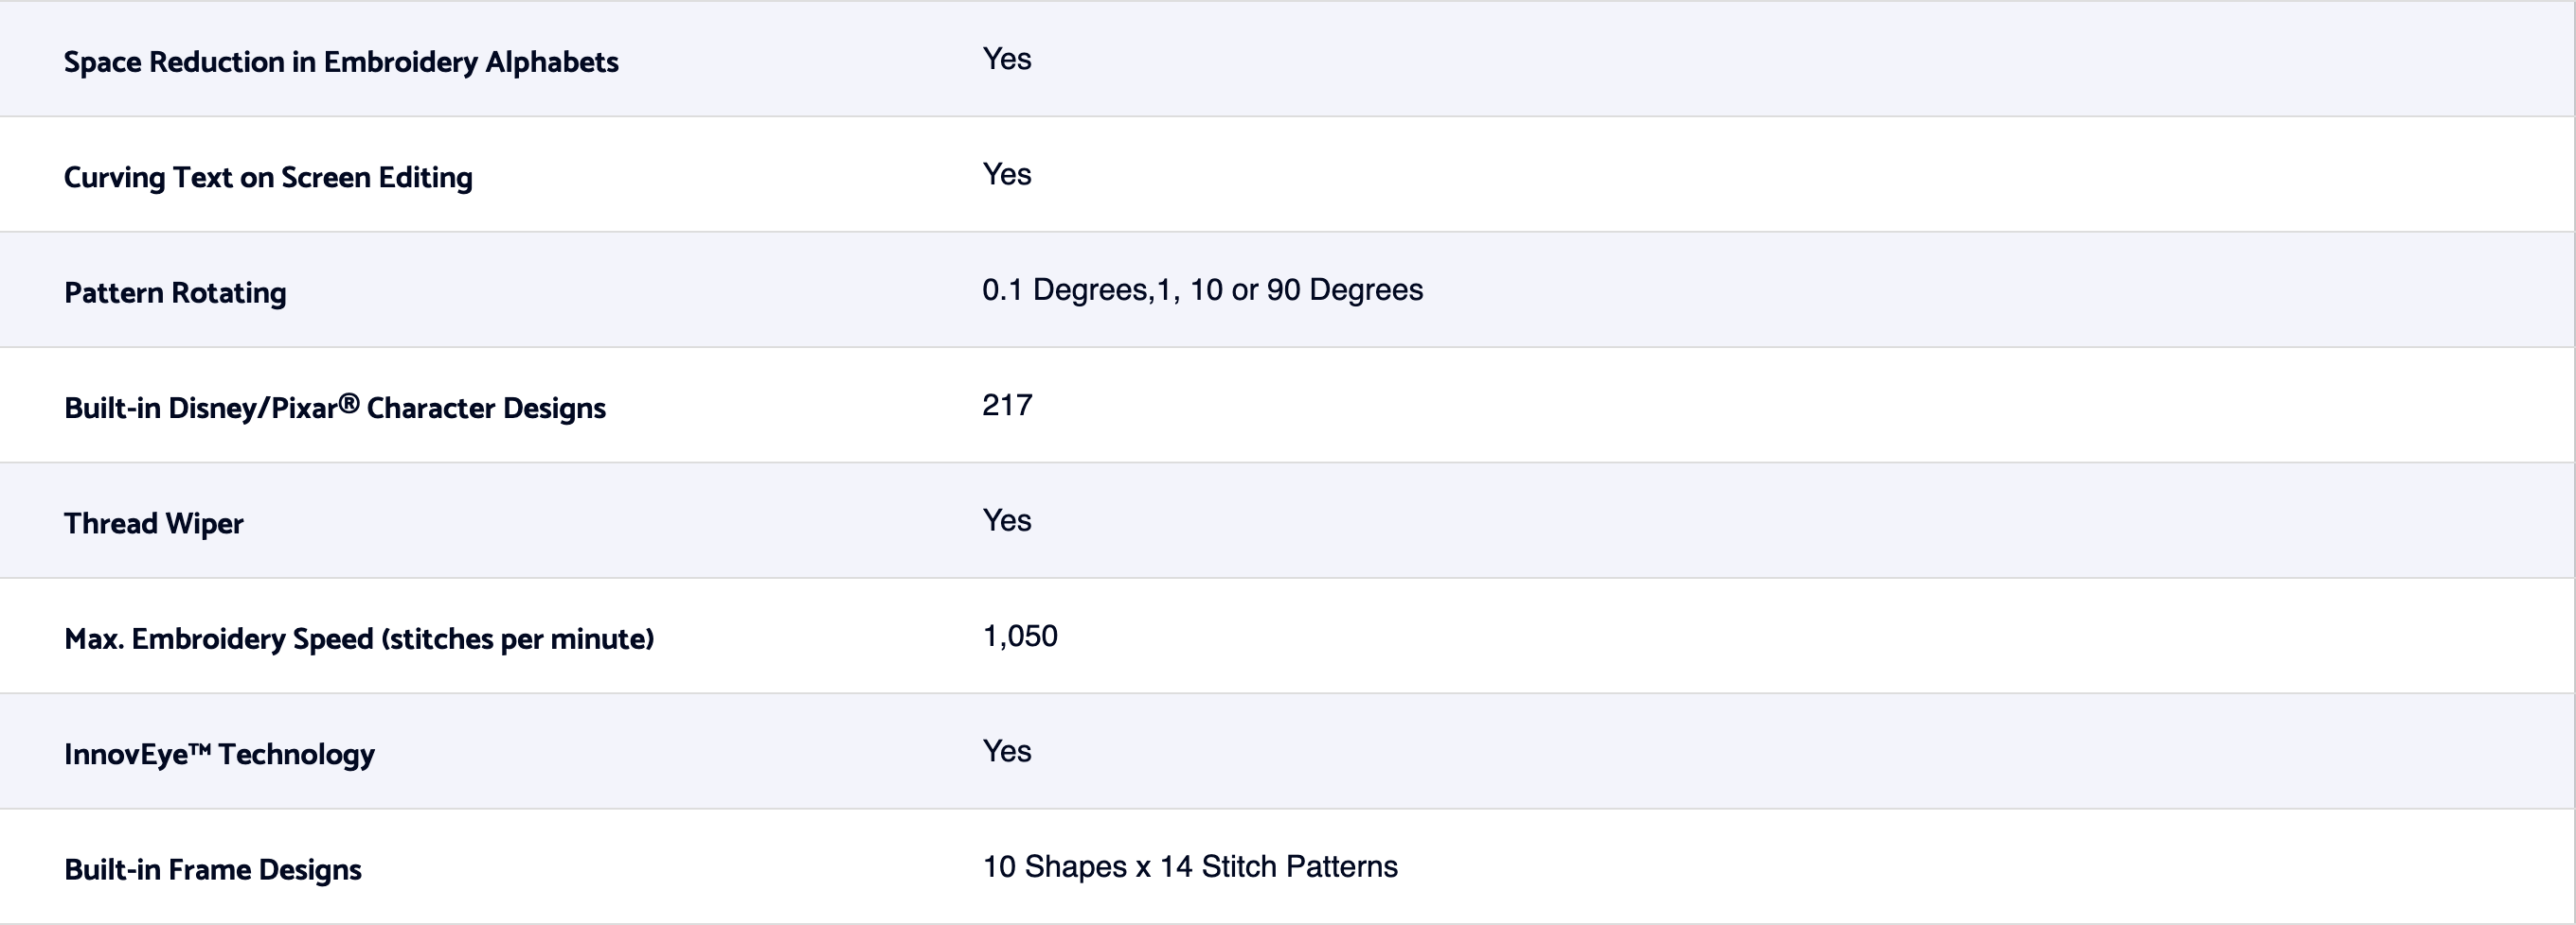Select the Yes value for Curving Text
Viewport: 2576px width, 925px height.
1006,175
